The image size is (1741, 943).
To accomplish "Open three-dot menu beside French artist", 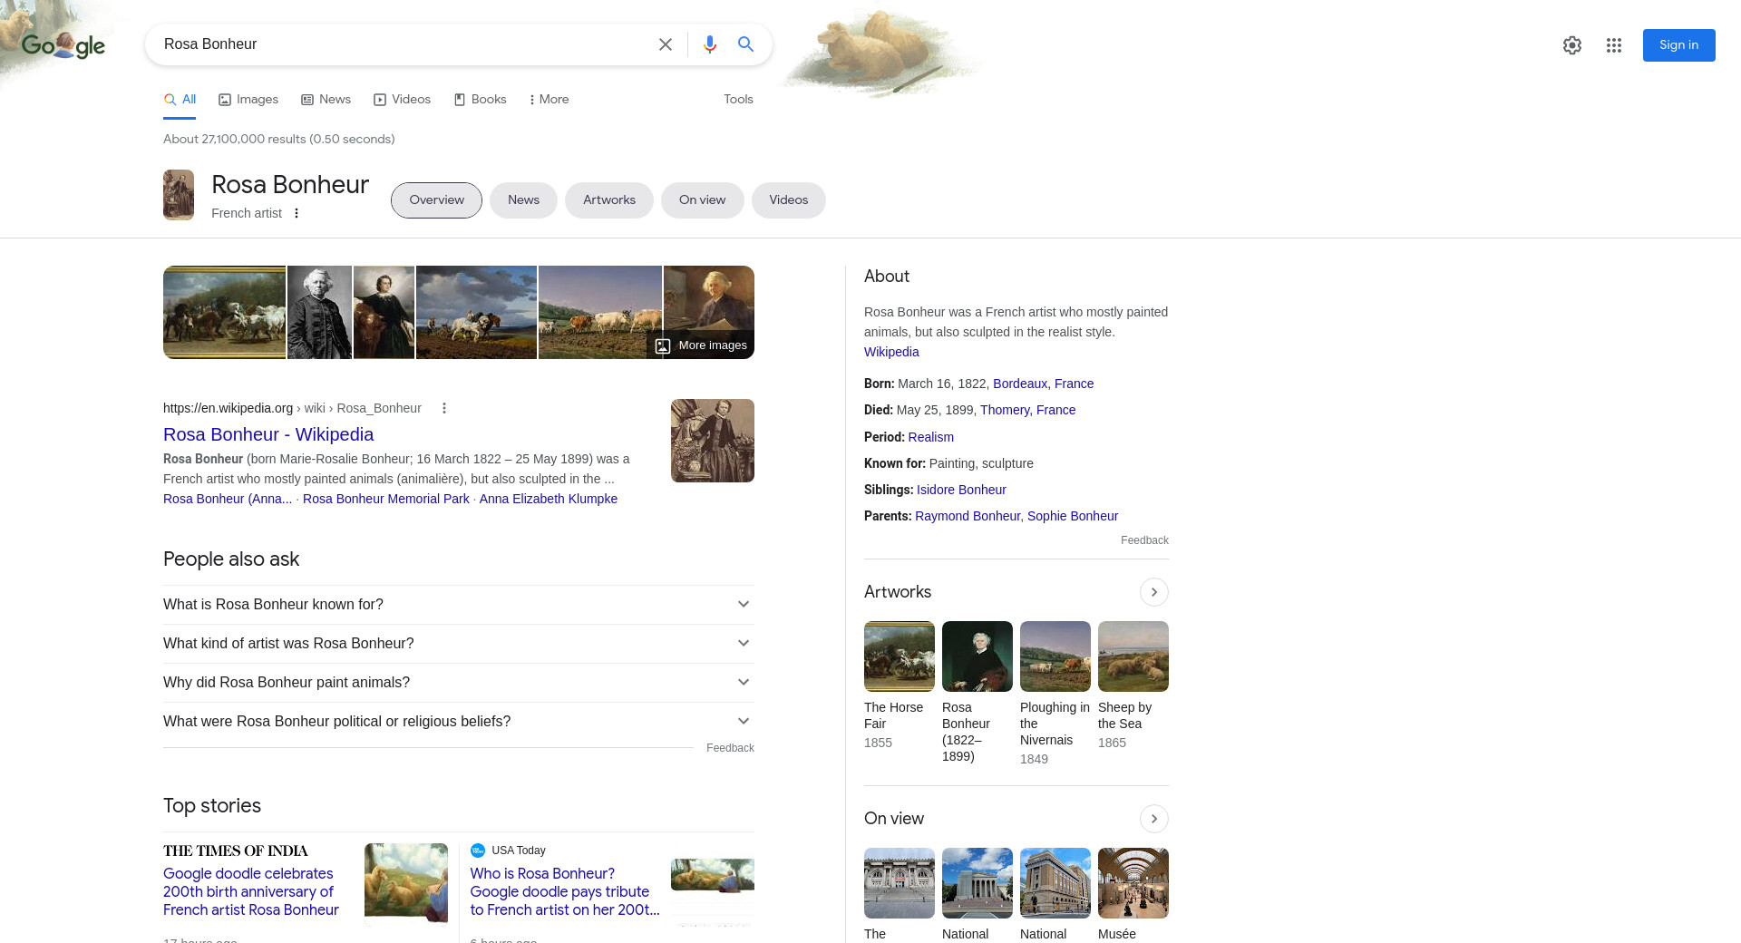I will click(297, 213).
